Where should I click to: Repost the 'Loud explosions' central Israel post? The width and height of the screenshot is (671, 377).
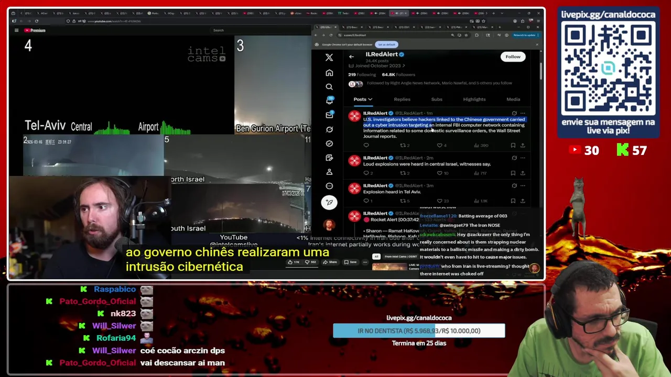(x=403, y=173)
